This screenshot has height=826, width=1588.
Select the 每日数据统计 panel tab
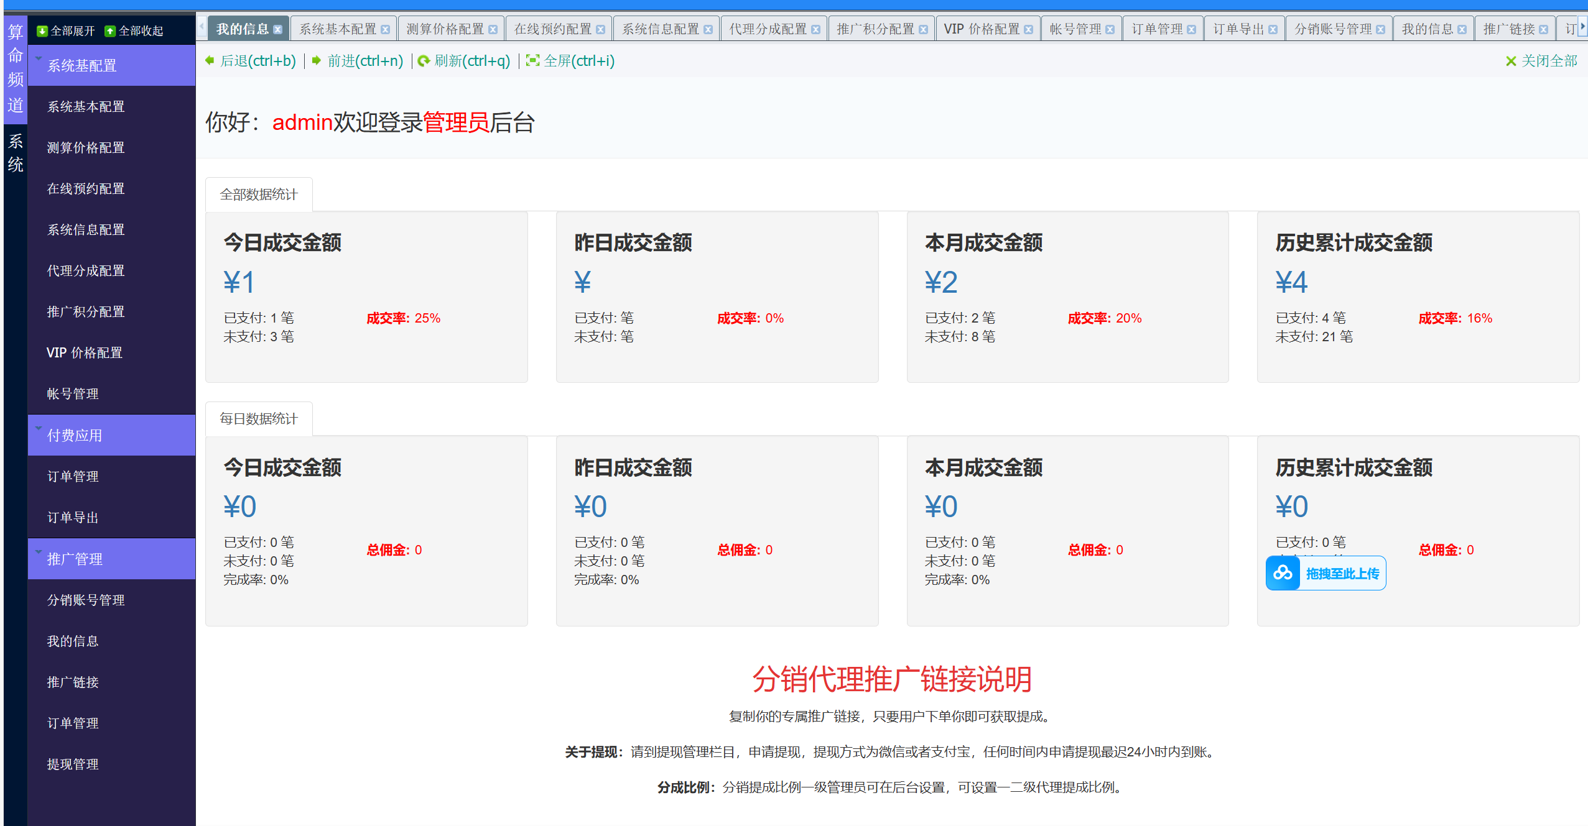point(259,419)
